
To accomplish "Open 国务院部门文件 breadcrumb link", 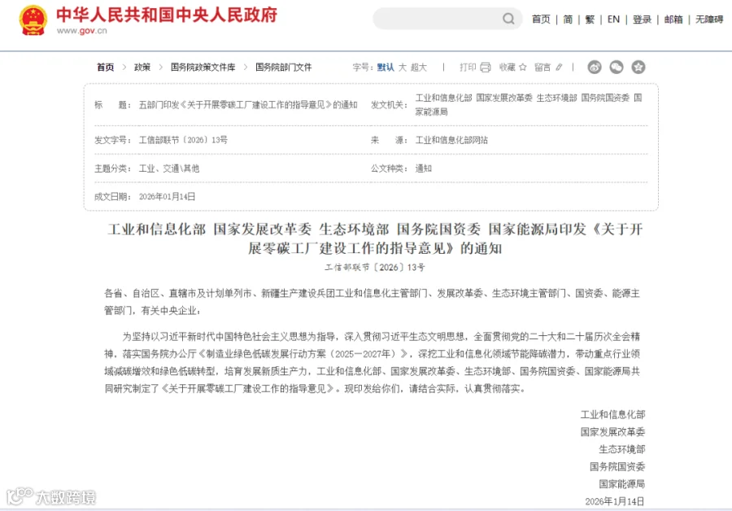I will 283,68.
